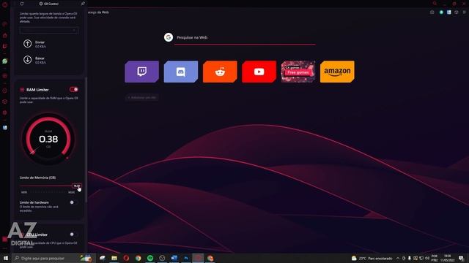Open File Explorer from the taskbar

point(114,258)
